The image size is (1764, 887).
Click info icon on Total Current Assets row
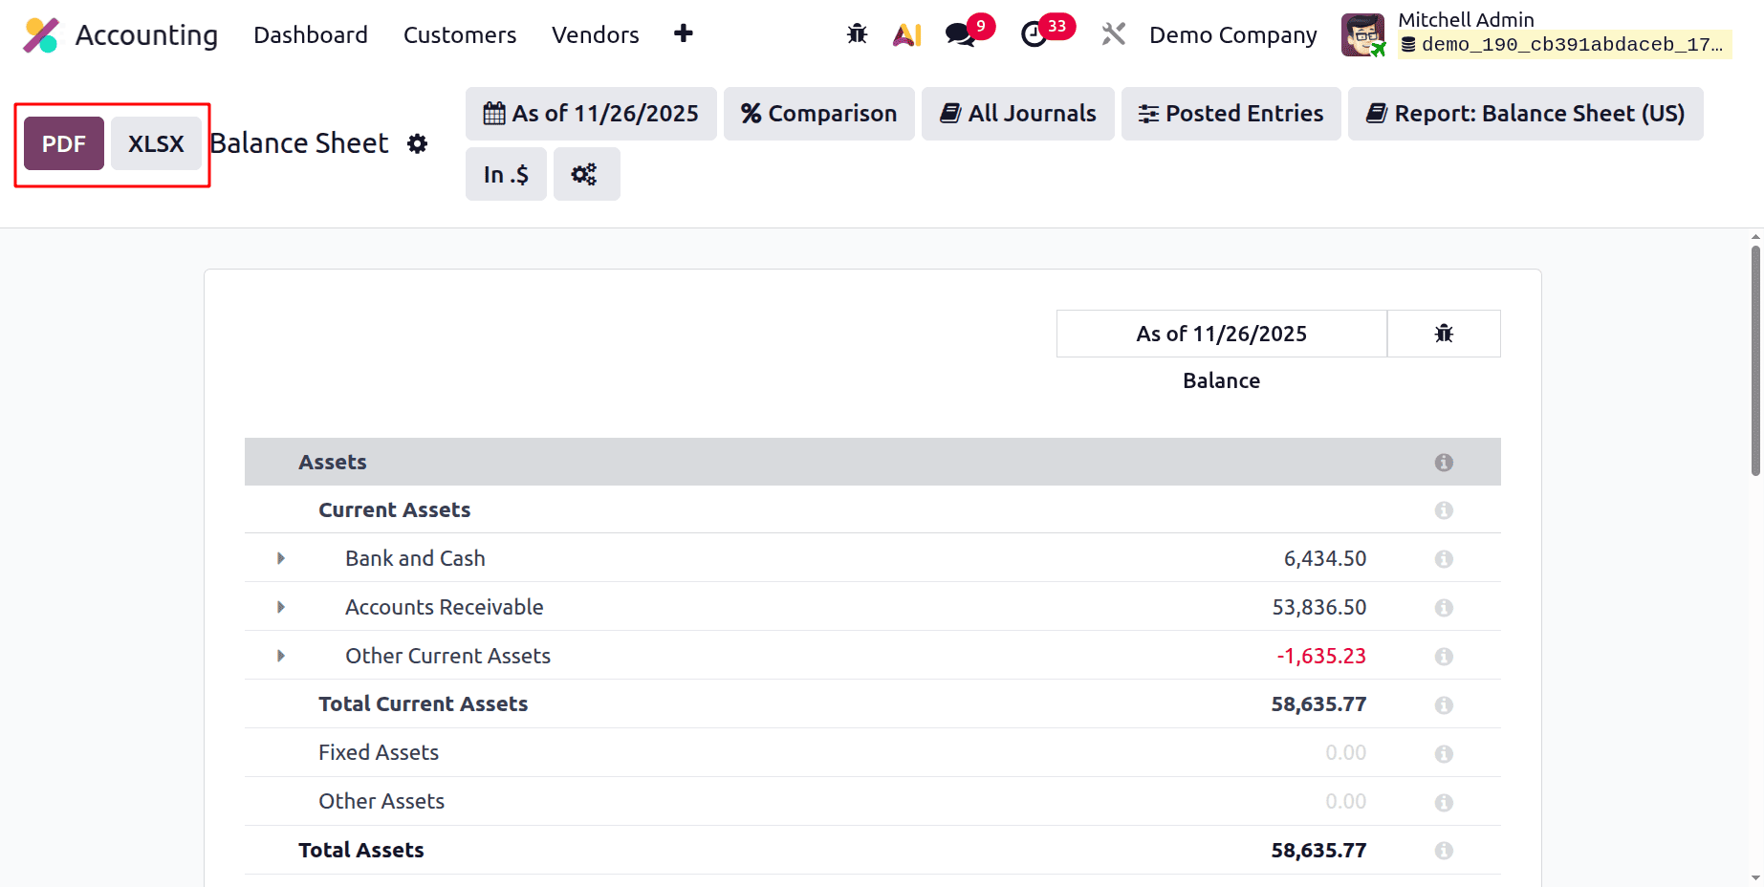pyautogui.click(x=1444, y=705)
